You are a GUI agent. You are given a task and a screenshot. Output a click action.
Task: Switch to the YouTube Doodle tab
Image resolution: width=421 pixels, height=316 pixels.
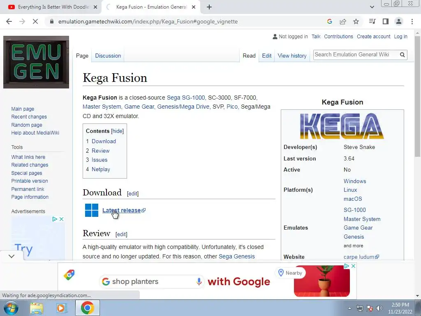click(x=51, y=7)
